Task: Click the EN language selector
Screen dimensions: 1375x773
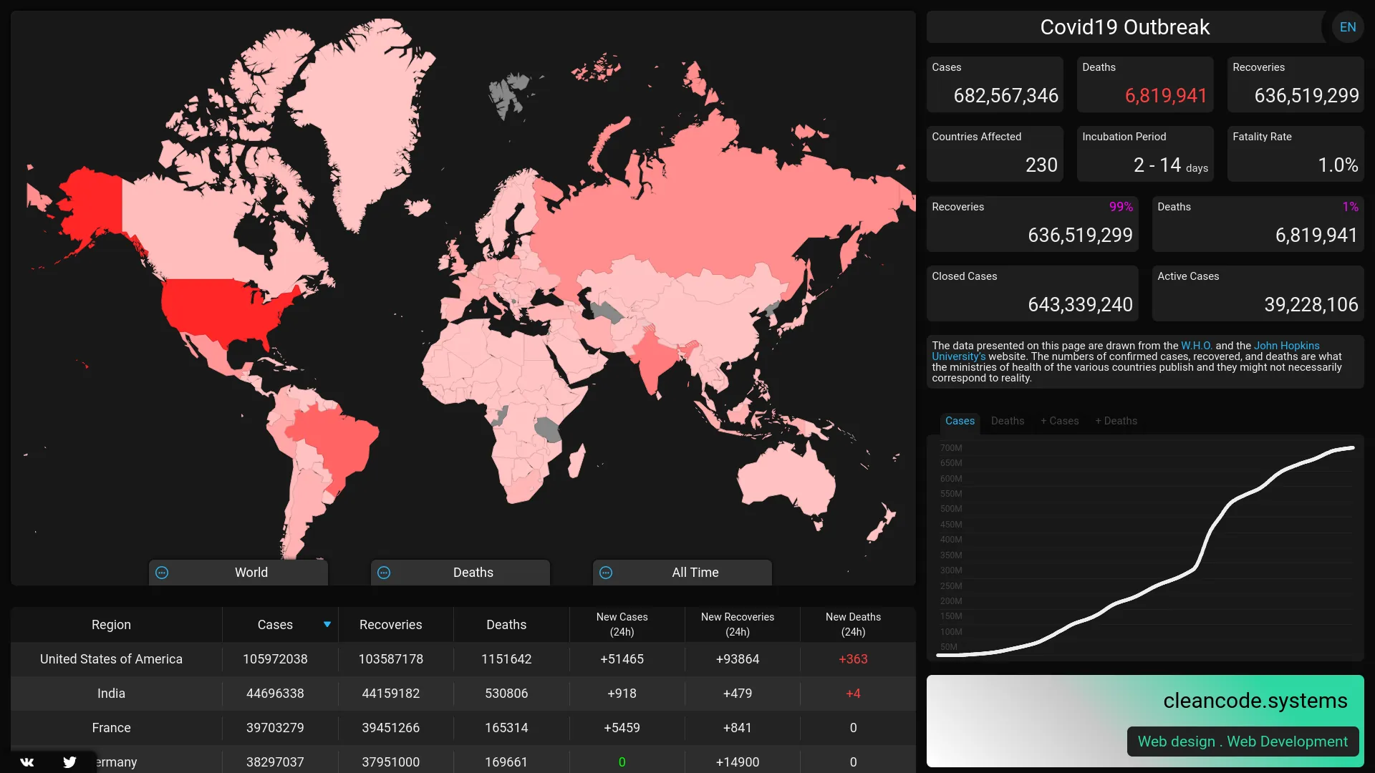Action: tap(1348, 27)
